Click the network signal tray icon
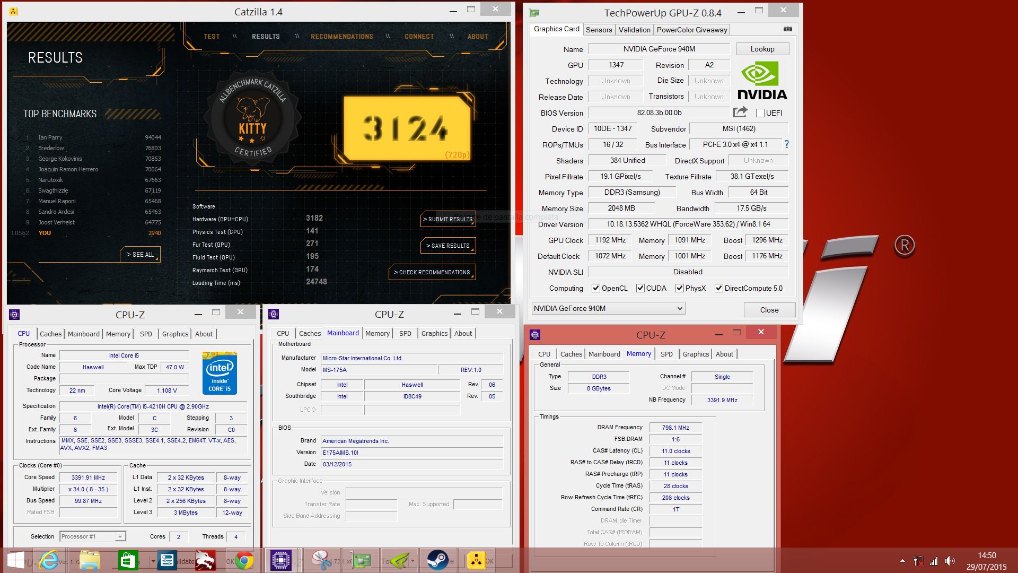Screen dimensions: 1018x573 coord(934,561)
